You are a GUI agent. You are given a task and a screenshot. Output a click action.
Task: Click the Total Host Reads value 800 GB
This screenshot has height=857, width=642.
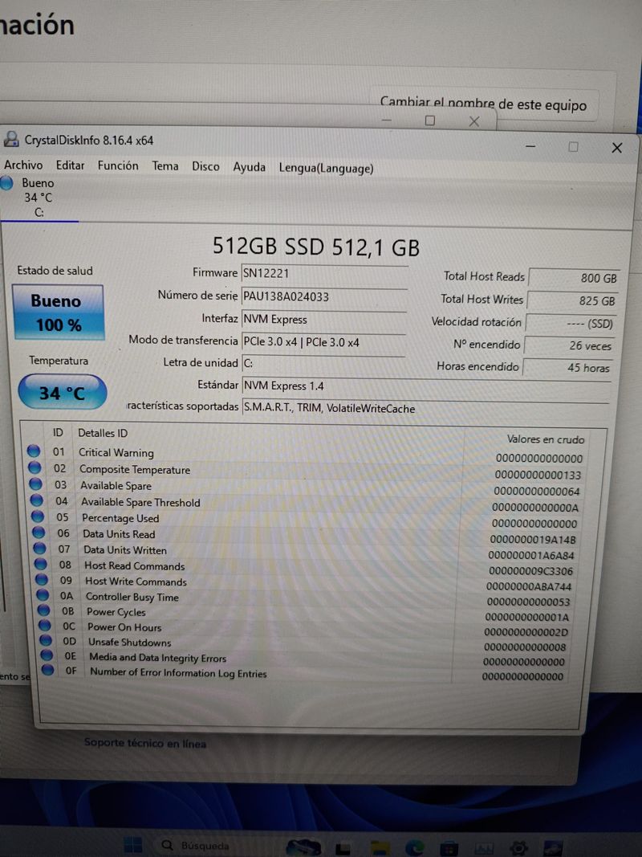(x=573, y=278)
